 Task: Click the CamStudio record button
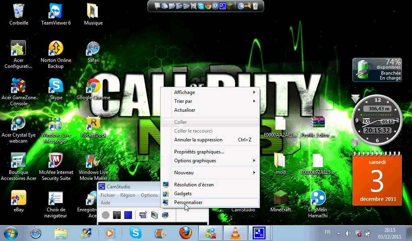pyautogui.click(x=106, y=215)
